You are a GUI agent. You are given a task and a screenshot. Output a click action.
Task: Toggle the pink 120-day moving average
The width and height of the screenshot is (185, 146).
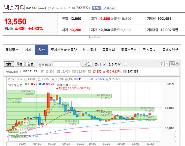click(50, 84)
